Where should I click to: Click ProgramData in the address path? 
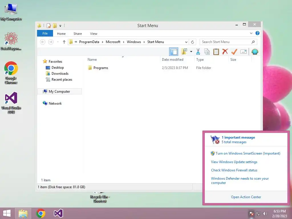(x=89, y=42)
